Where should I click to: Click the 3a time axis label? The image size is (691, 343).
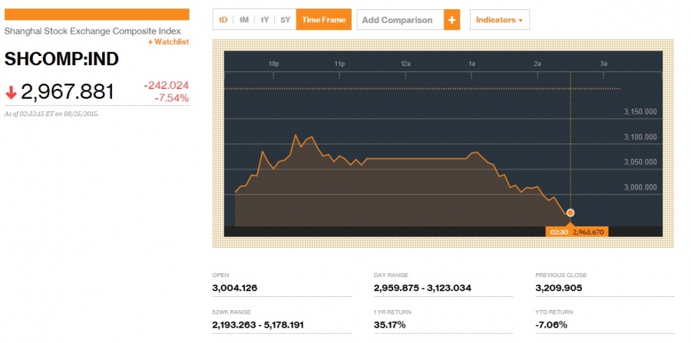coord(603,64)
